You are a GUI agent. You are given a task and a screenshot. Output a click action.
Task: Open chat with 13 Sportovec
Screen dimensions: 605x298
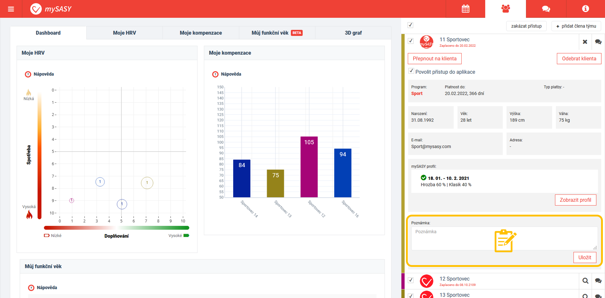[598, 296]
